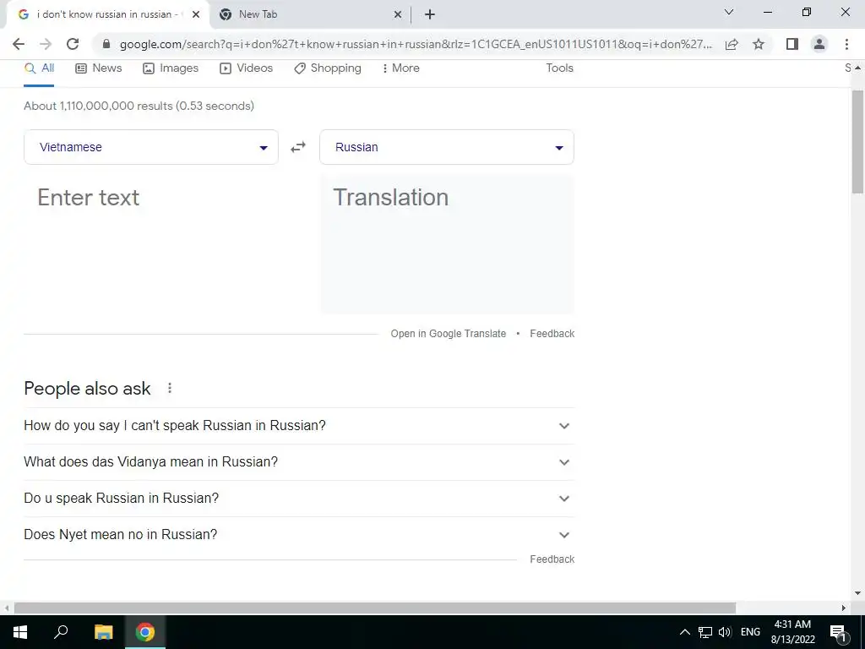Open the volume control in the tray
The image size is (865, 649).
[725, 632]
